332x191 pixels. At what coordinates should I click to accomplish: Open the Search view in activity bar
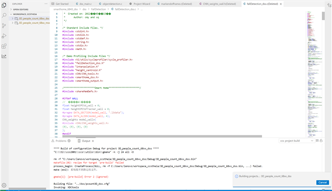pos(4,15)
